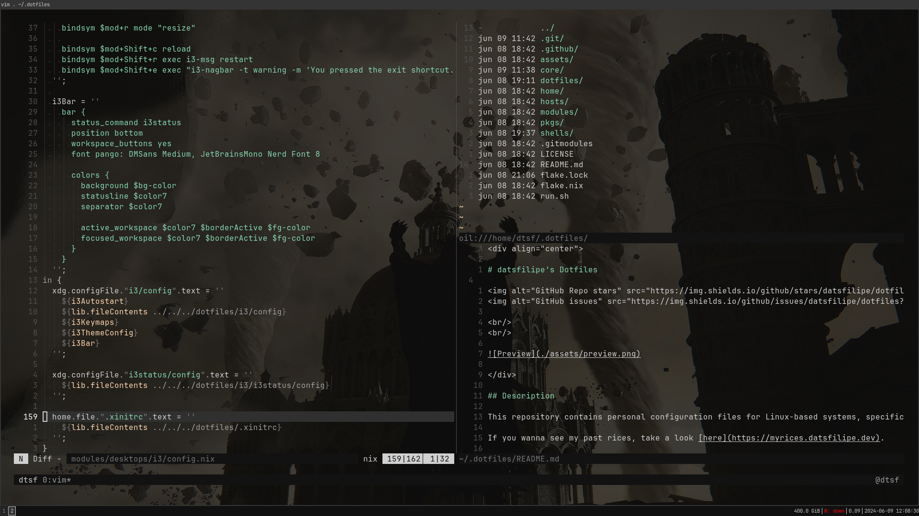Click the tmux session name dtsf
This screenshot has height=516, width=919.
pos(28,480)
